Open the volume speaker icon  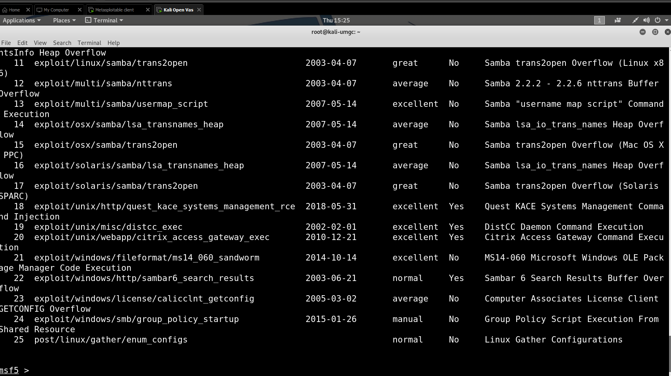[646, 20]
